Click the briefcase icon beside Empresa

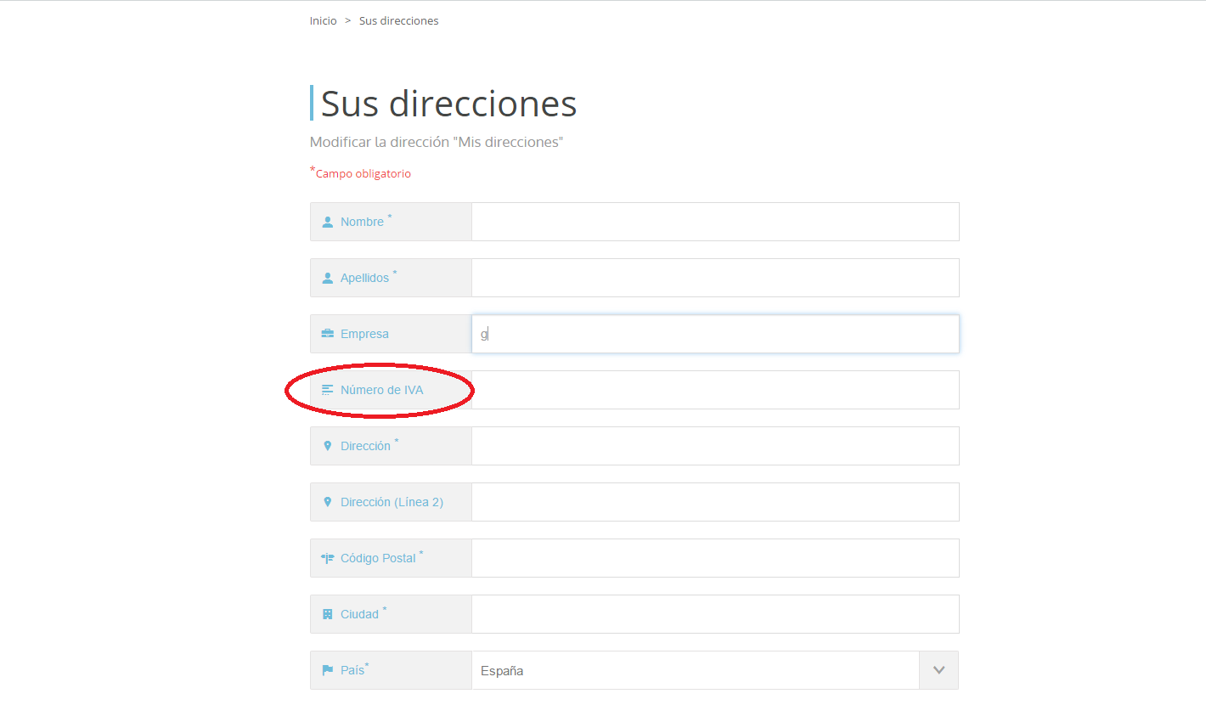[x=328, y=334]
